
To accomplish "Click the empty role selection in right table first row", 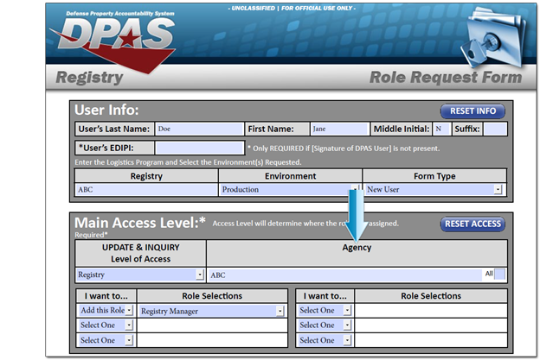I will pyautogui.click(x=431, y=311).
